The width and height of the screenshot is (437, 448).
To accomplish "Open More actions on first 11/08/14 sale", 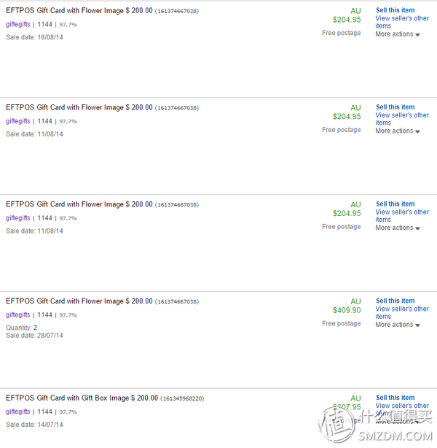I will [x=397, y=131].
